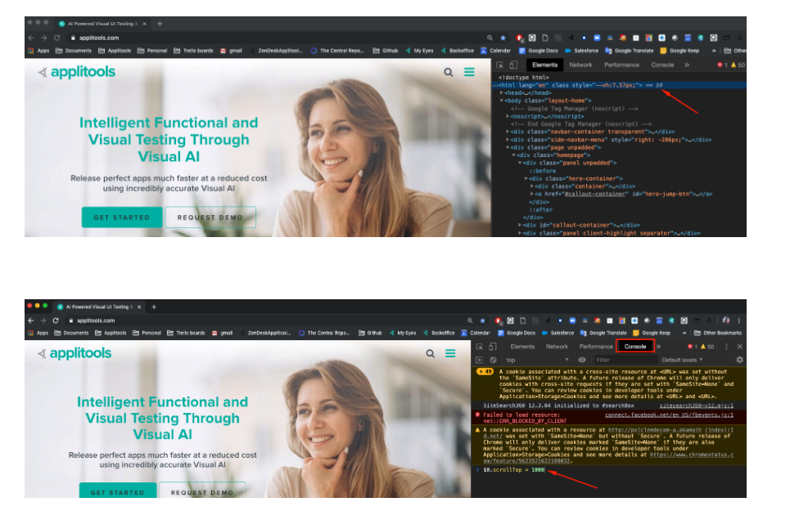790x520 pixels.
Task: Click the address bar in the Elements-panel window
Action: tap(277, 38)
